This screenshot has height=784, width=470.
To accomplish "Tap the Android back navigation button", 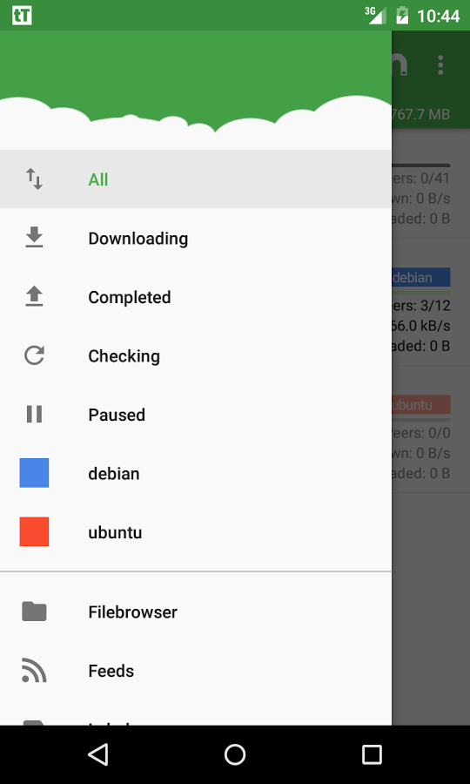I will (x=98, y=754).
